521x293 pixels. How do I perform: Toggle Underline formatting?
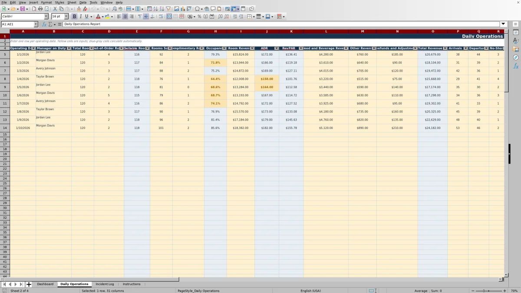[x=87, y=16]
